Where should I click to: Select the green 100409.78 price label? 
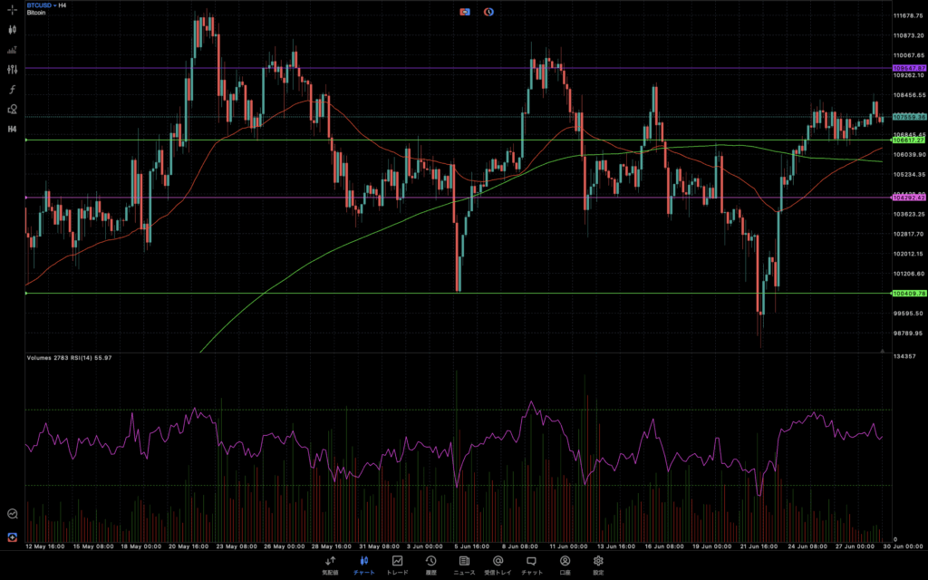coord(909,294)
